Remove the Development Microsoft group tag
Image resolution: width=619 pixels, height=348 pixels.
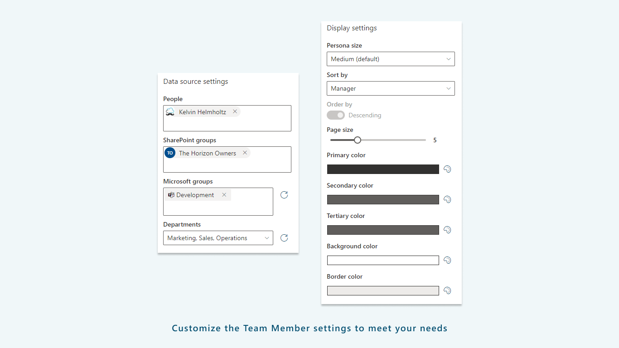pyautogui.click(x=224, y=195)
